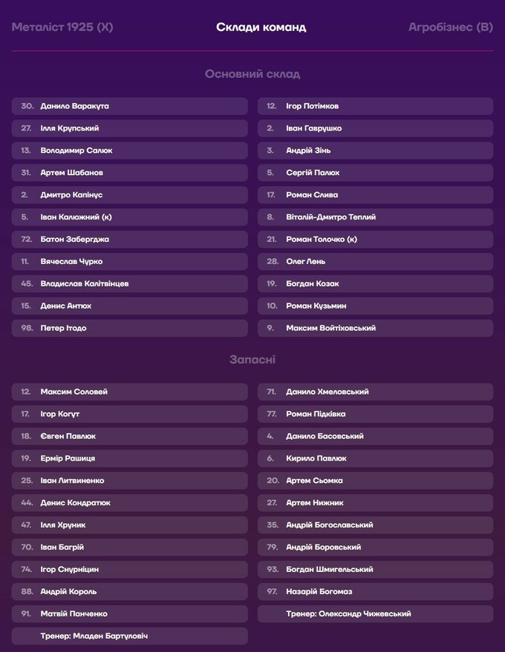This screenshot has height=652, width=505.
Task: Open Роман Толочко (к) captain row
Action: point(375,240)
